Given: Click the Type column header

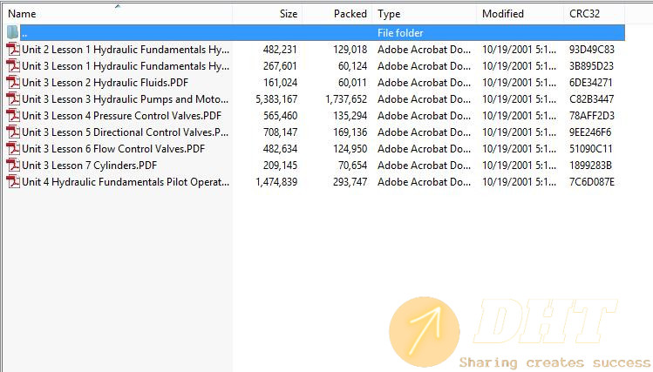Looking at the screenshot, I should coord(425,14).
